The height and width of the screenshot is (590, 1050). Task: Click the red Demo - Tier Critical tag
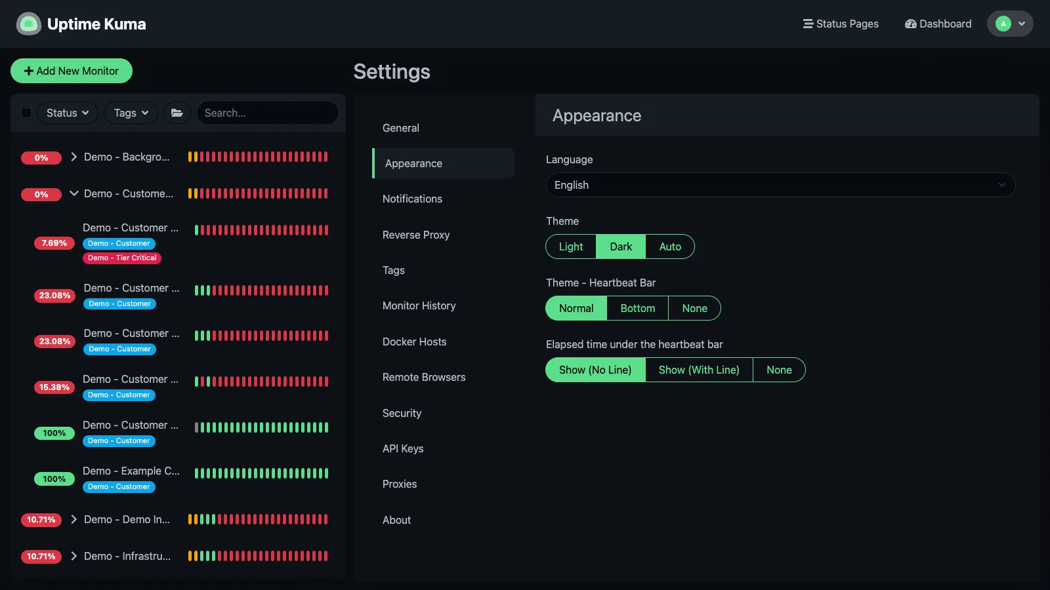pos(122,258)
